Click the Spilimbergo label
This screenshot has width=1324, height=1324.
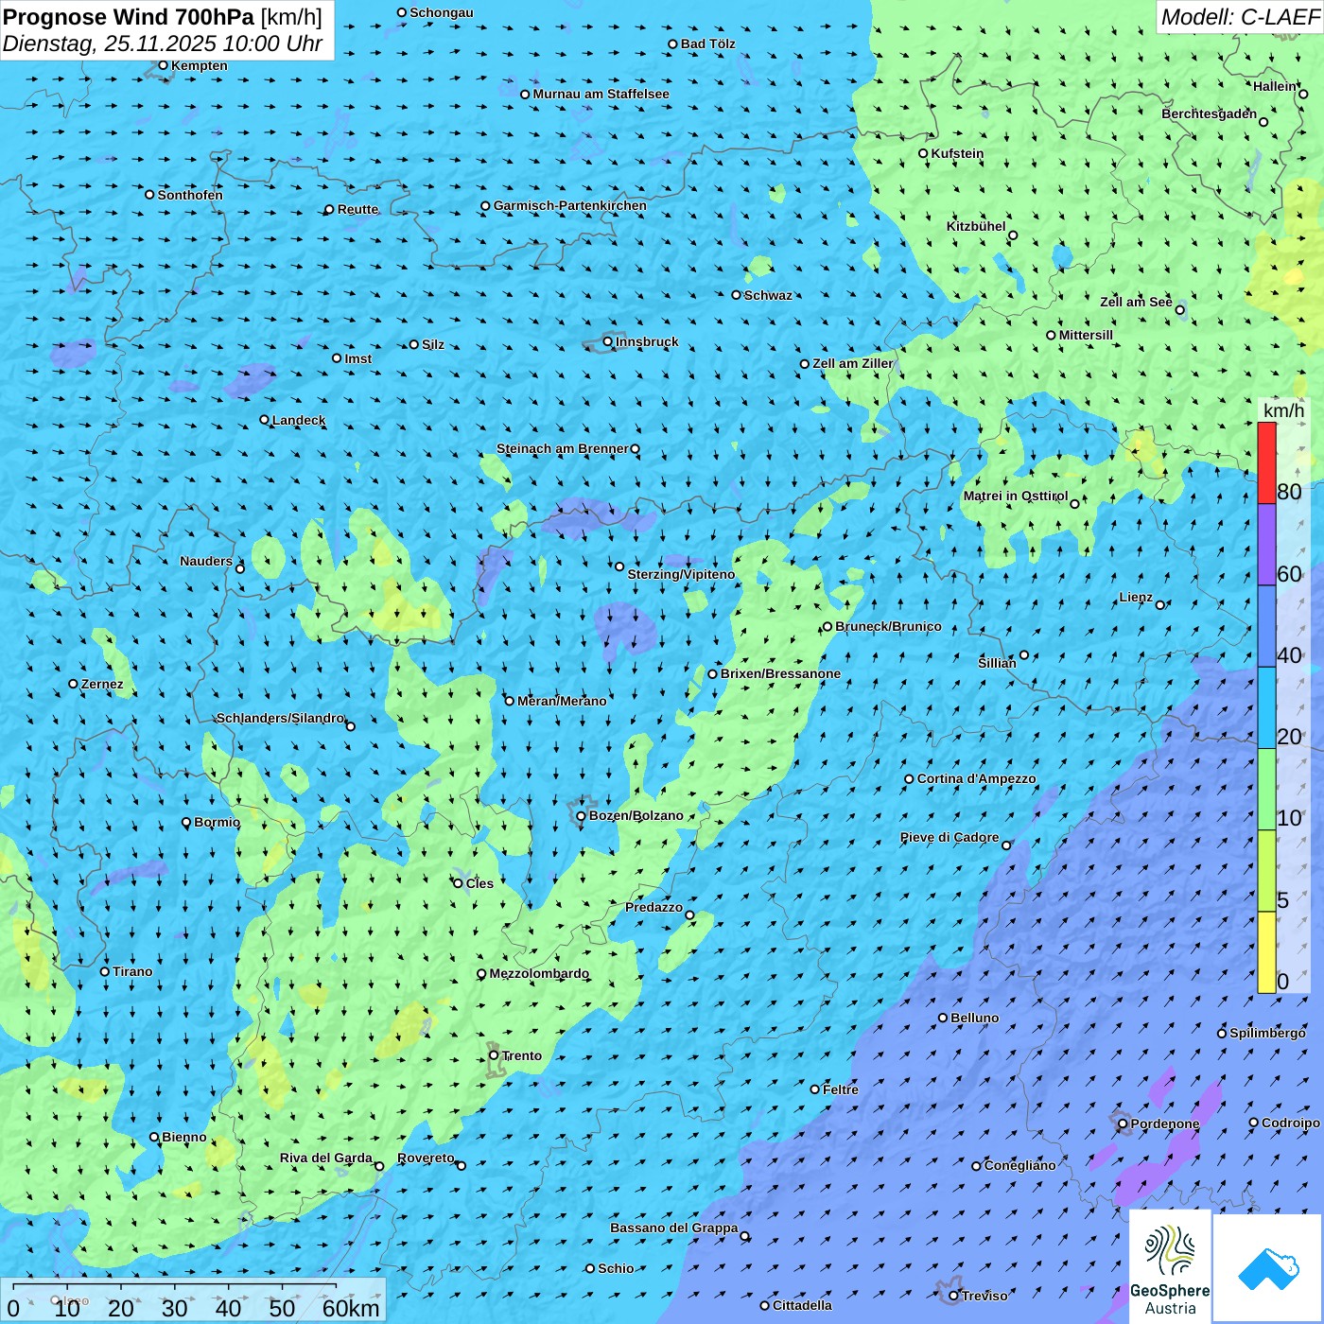[1267, 1033]
